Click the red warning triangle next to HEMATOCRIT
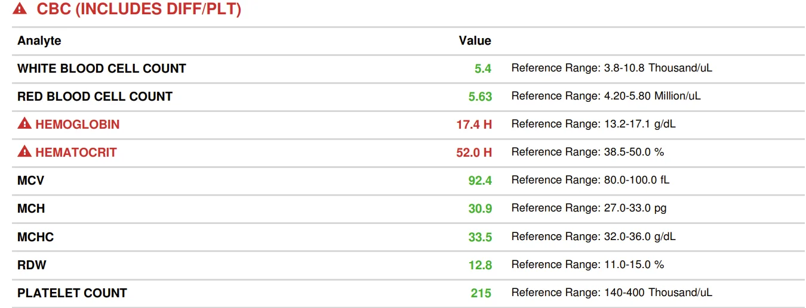 24,152
